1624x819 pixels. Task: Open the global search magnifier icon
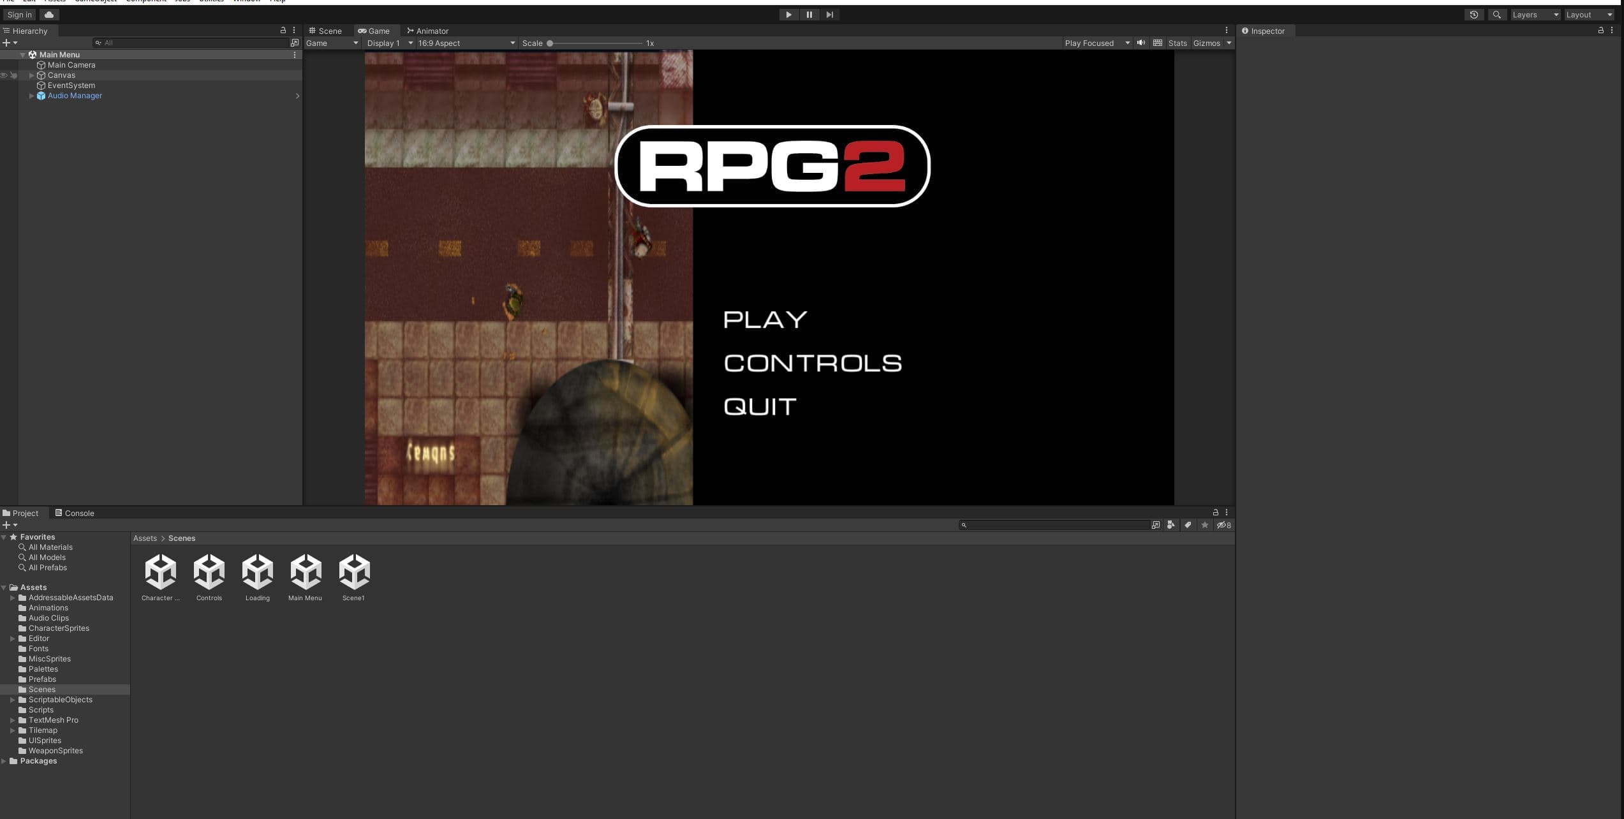tap(1496, 15)
